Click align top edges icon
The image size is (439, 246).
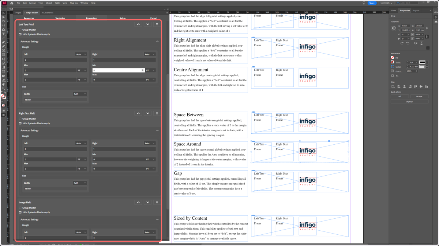(x=416, y=87)
